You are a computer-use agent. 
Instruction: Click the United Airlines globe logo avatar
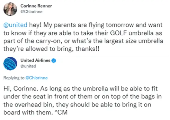click(10, 64)
